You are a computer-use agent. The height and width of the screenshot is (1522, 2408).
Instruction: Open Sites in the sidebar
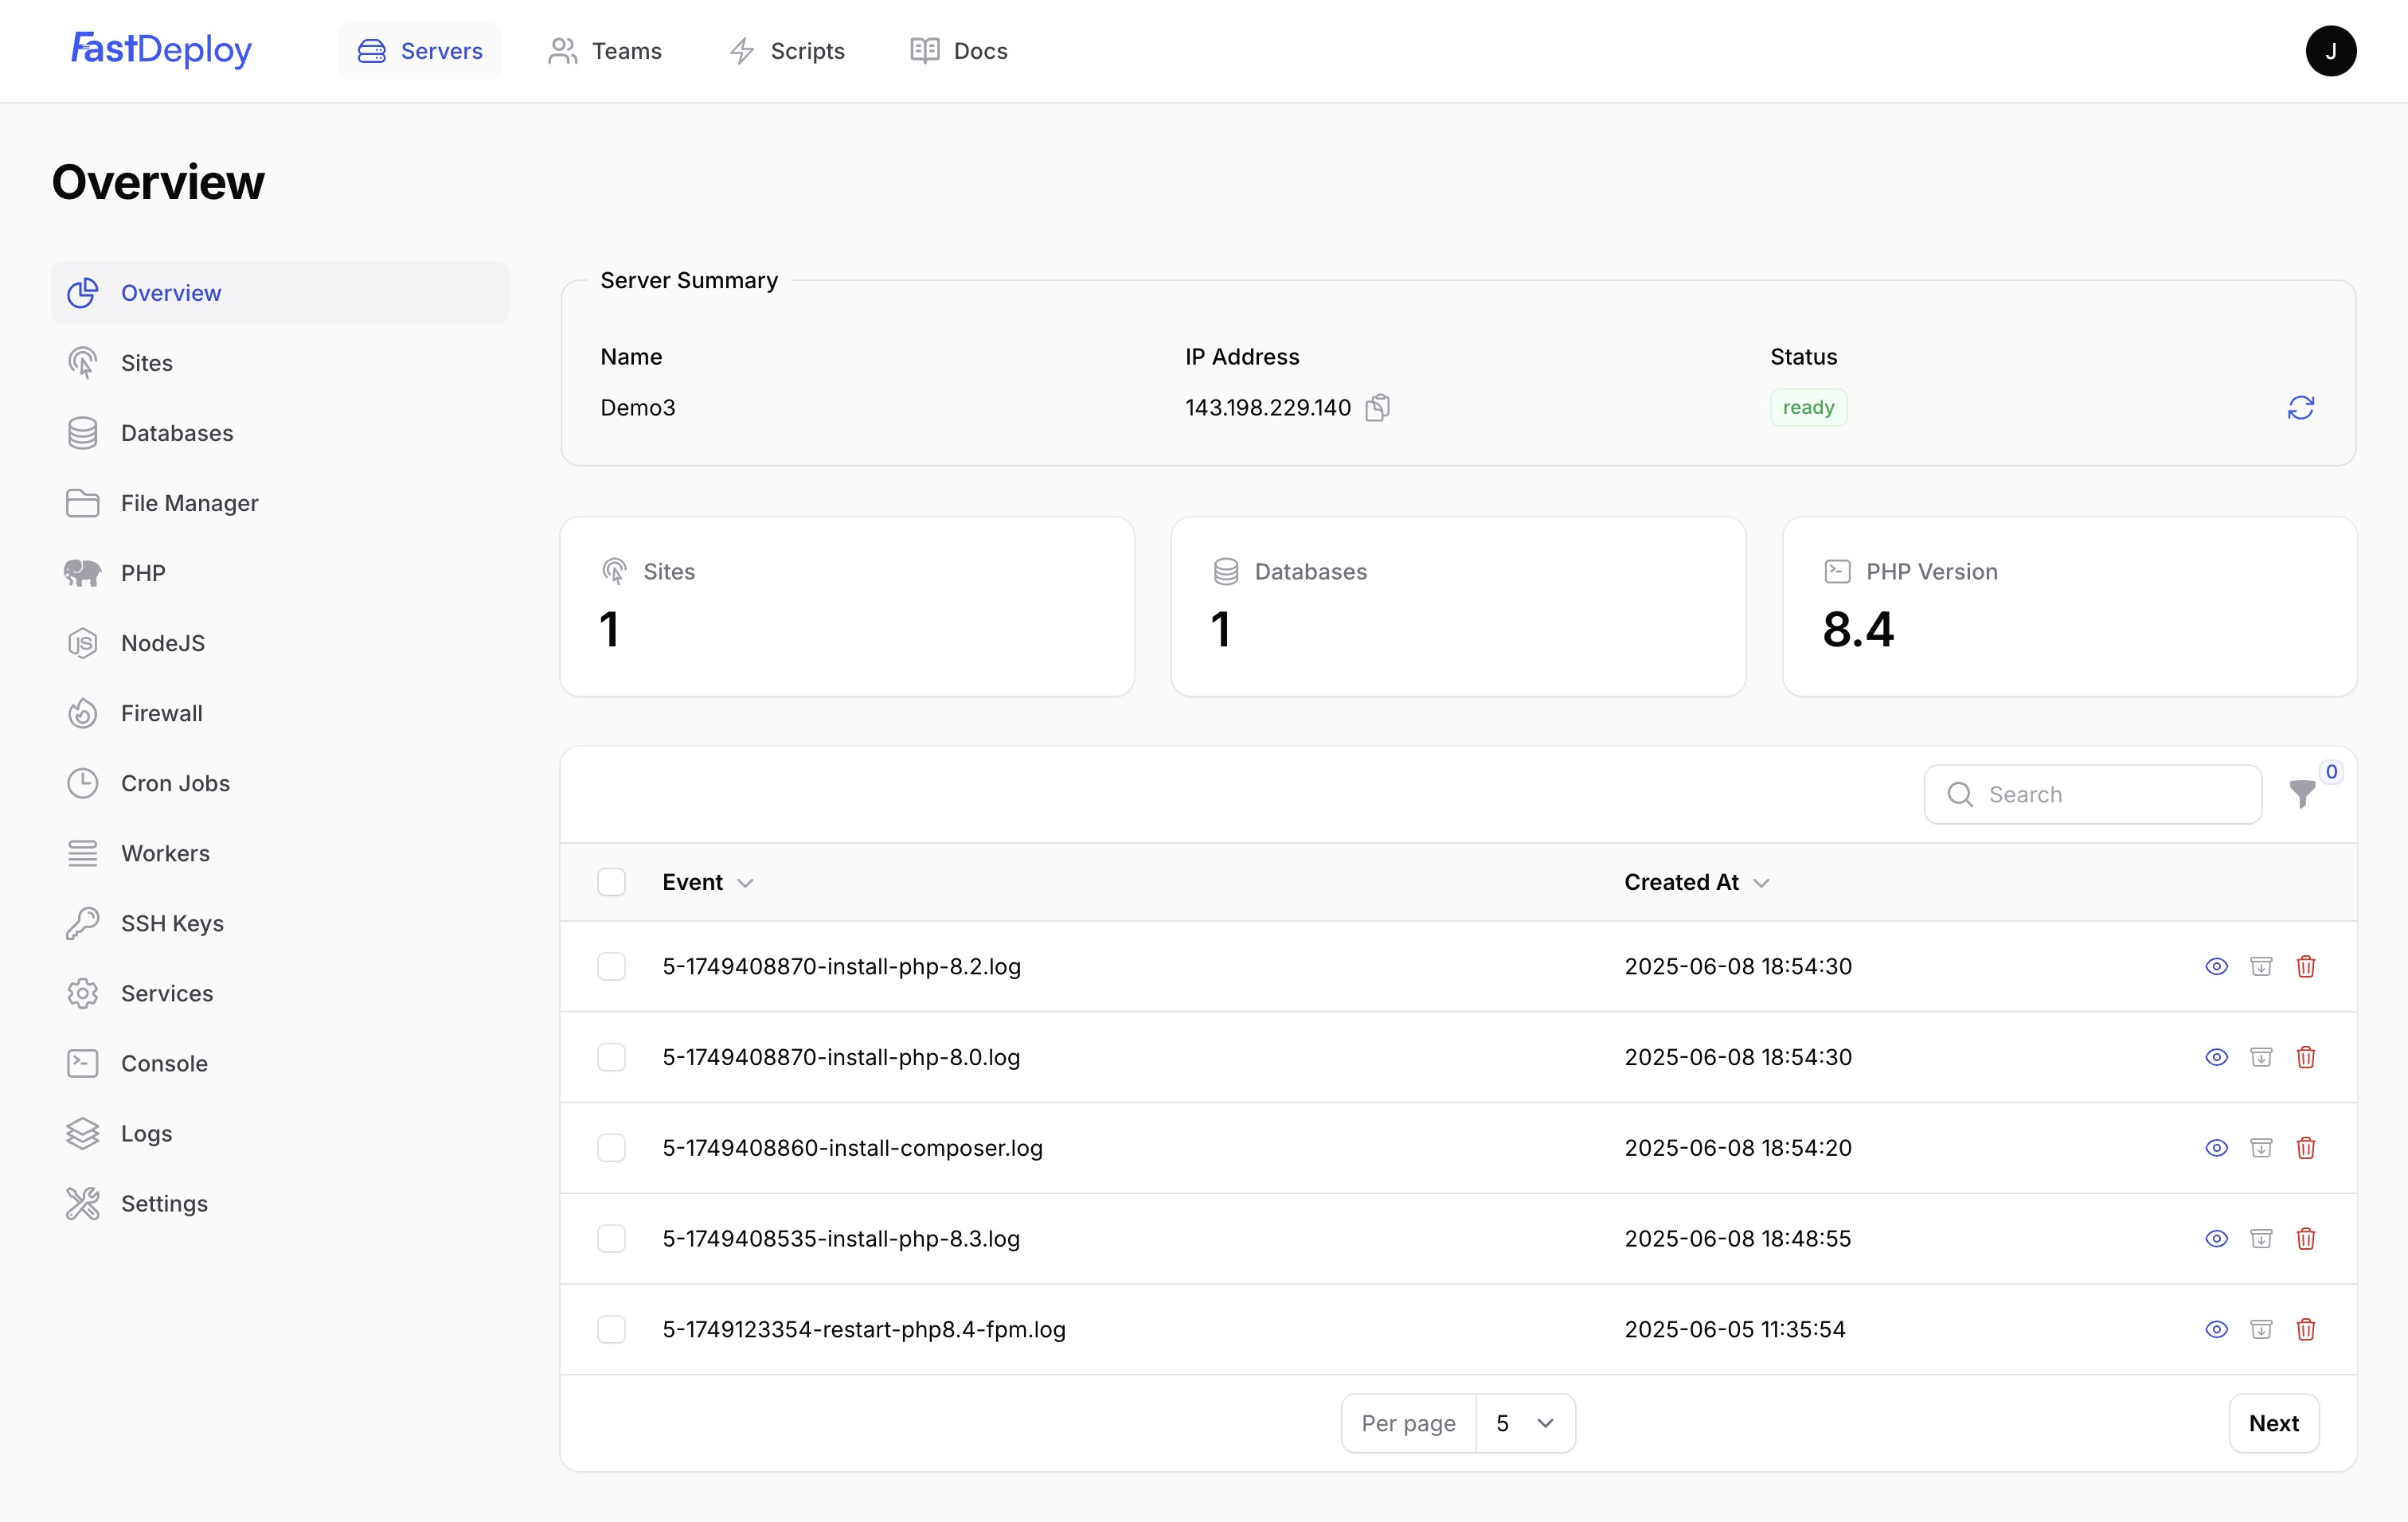[x=280, y=363]
